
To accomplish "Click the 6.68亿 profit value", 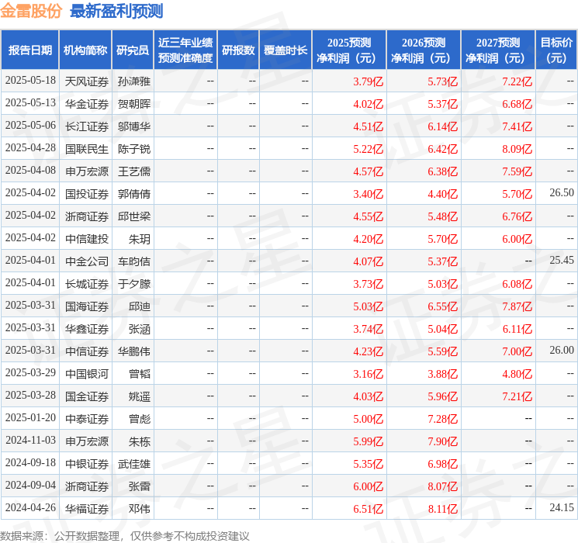I will coord(517,104).
